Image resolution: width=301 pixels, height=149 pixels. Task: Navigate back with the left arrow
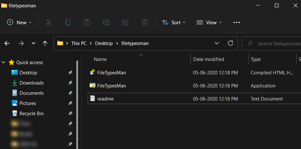(x=7, y=43)
